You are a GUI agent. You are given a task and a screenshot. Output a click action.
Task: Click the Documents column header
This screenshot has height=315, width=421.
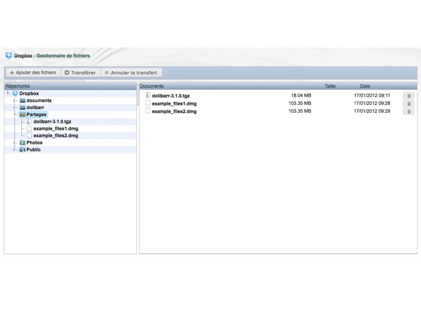(152, 86)
